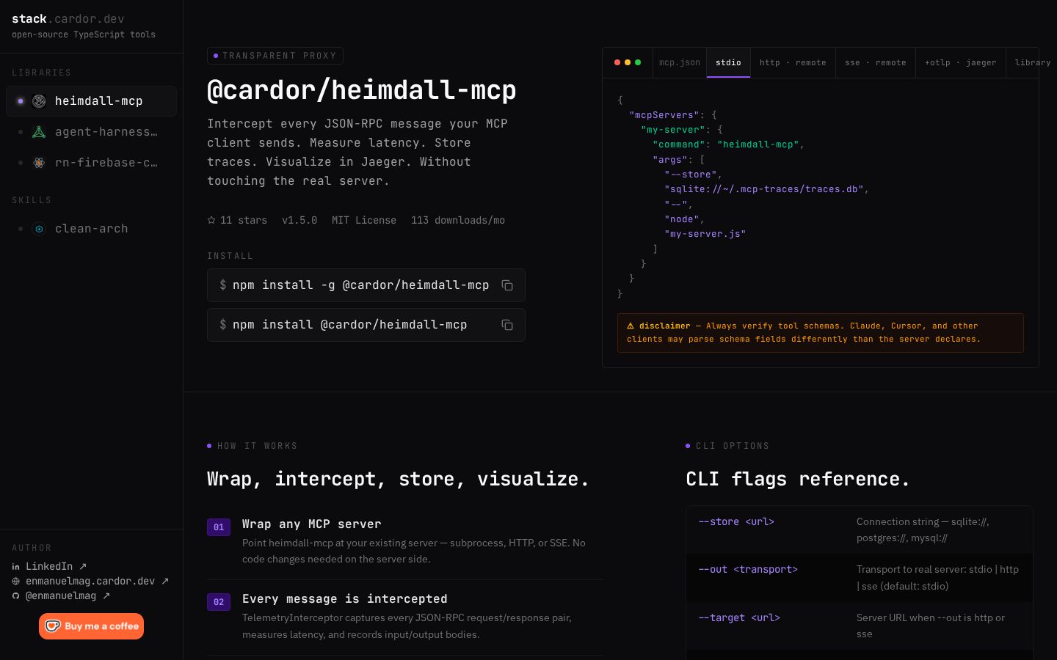Click the GitHub icon beside @enmanuelmag

[16, 596]
